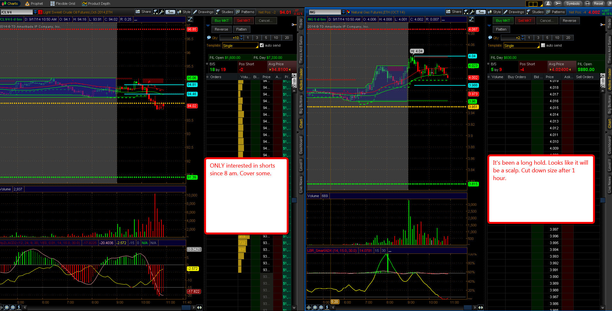612x311 pixels.
Task: Open the Style menu on natural gas chart
Action: point(494,12)
